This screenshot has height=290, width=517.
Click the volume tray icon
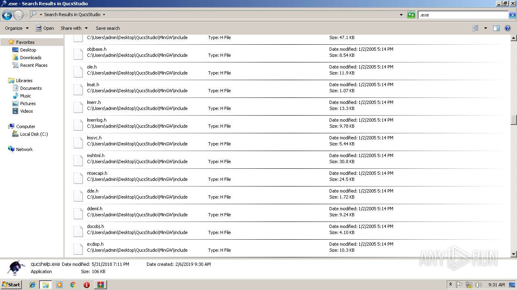[479, 285]
